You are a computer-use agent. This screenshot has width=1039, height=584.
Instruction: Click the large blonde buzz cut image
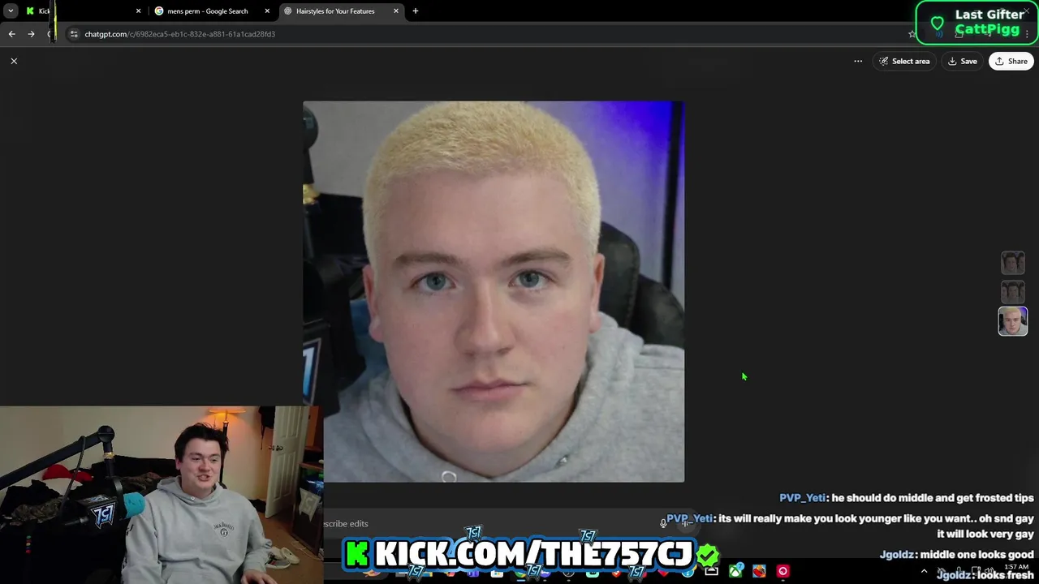coord(494,291)
